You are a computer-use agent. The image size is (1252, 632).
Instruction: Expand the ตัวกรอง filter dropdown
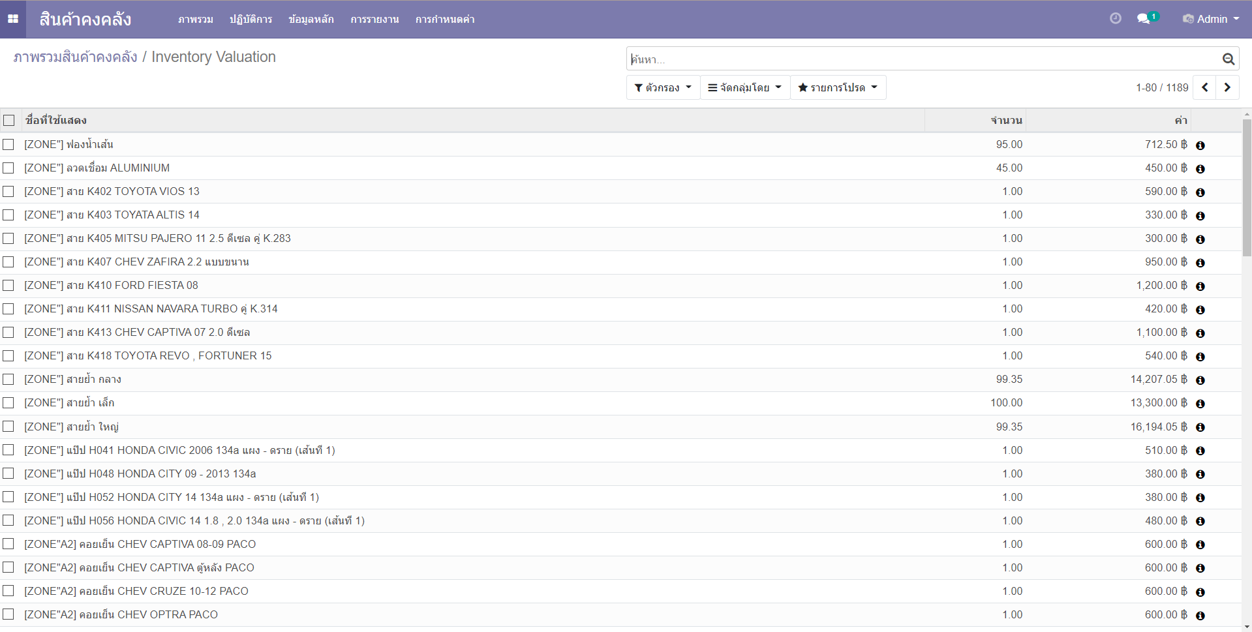(x=662, y=87)
